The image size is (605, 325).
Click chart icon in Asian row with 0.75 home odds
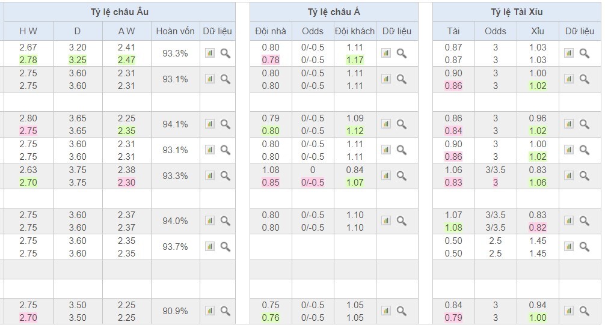(x=386, y=311)
